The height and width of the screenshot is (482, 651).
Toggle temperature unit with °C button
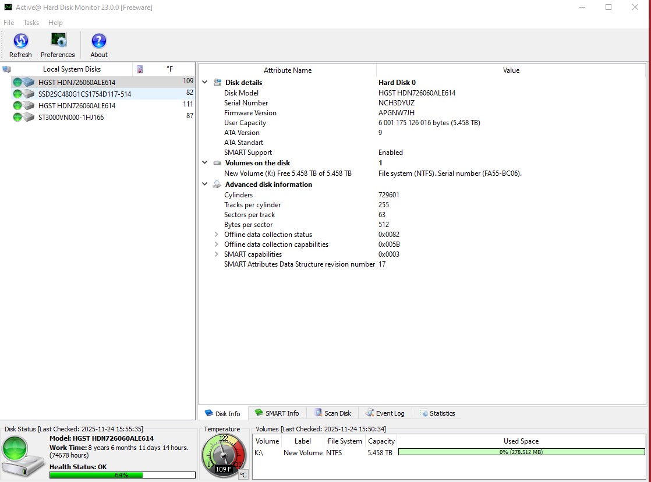pyautogui.click(x=243, y=474)
